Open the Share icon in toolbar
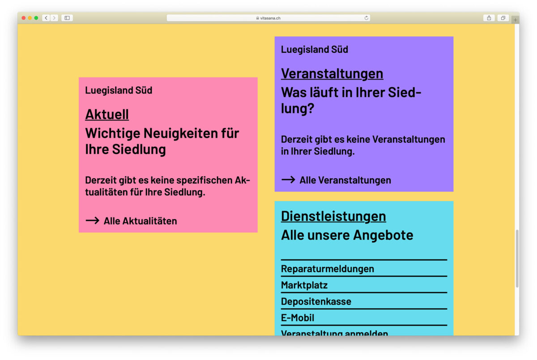 point(489,18)
